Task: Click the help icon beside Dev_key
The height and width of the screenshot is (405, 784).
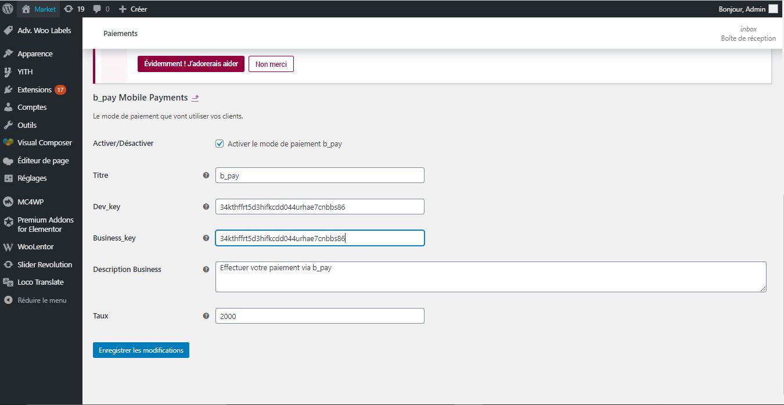Action: click(206, 206)
